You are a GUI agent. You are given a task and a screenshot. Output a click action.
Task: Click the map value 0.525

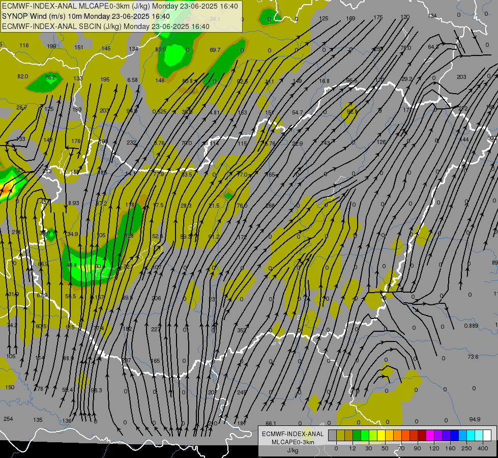click(x=159, y=111)
